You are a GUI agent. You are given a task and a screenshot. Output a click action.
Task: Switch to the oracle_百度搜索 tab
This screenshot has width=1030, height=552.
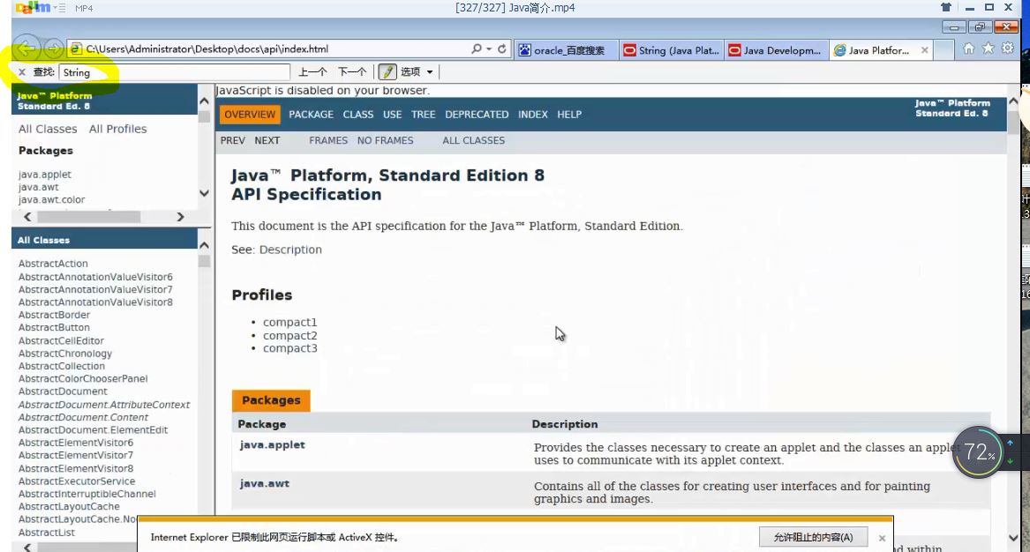[567, 50]
